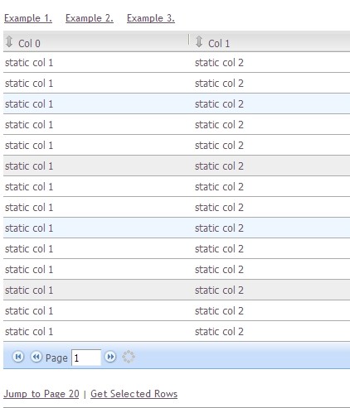The image size is (350, 408).
Task: Select the last table row
Action: [177, 331]
